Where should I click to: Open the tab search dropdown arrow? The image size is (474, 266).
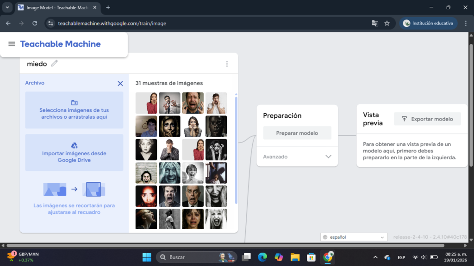tap(7, 7)
